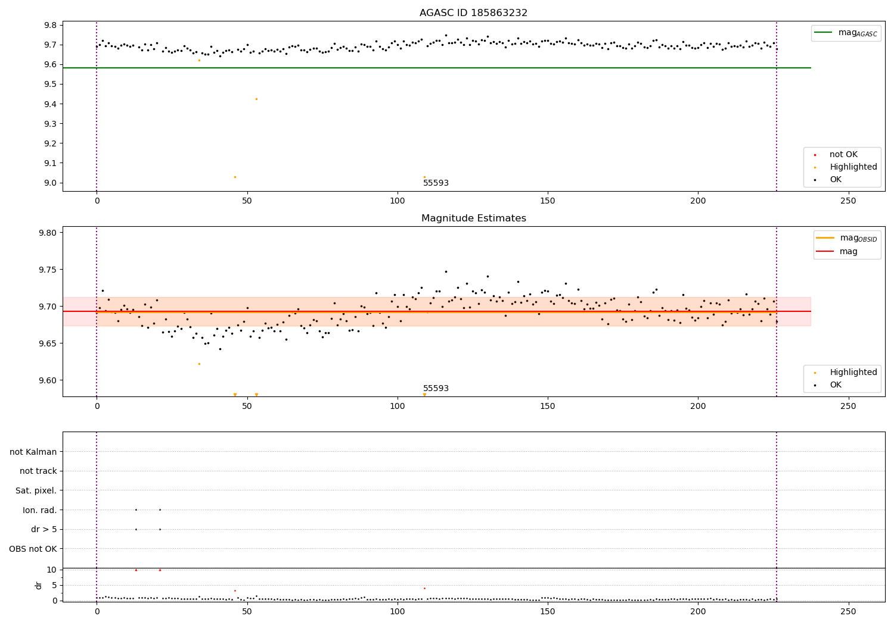Select 'OK' entry in the Magnitude Estimates legend
The height and width of the screenshot is (625, 894).
836,385
